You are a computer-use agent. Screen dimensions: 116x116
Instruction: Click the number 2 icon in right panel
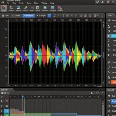[109, 50]
